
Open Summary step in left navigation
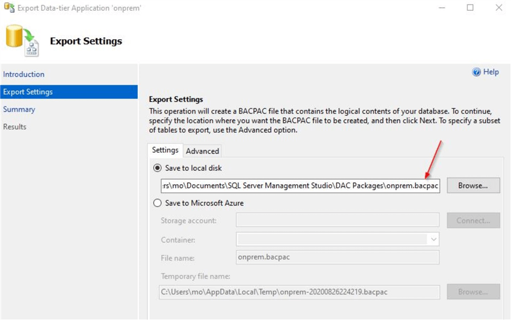pos(19,110)
